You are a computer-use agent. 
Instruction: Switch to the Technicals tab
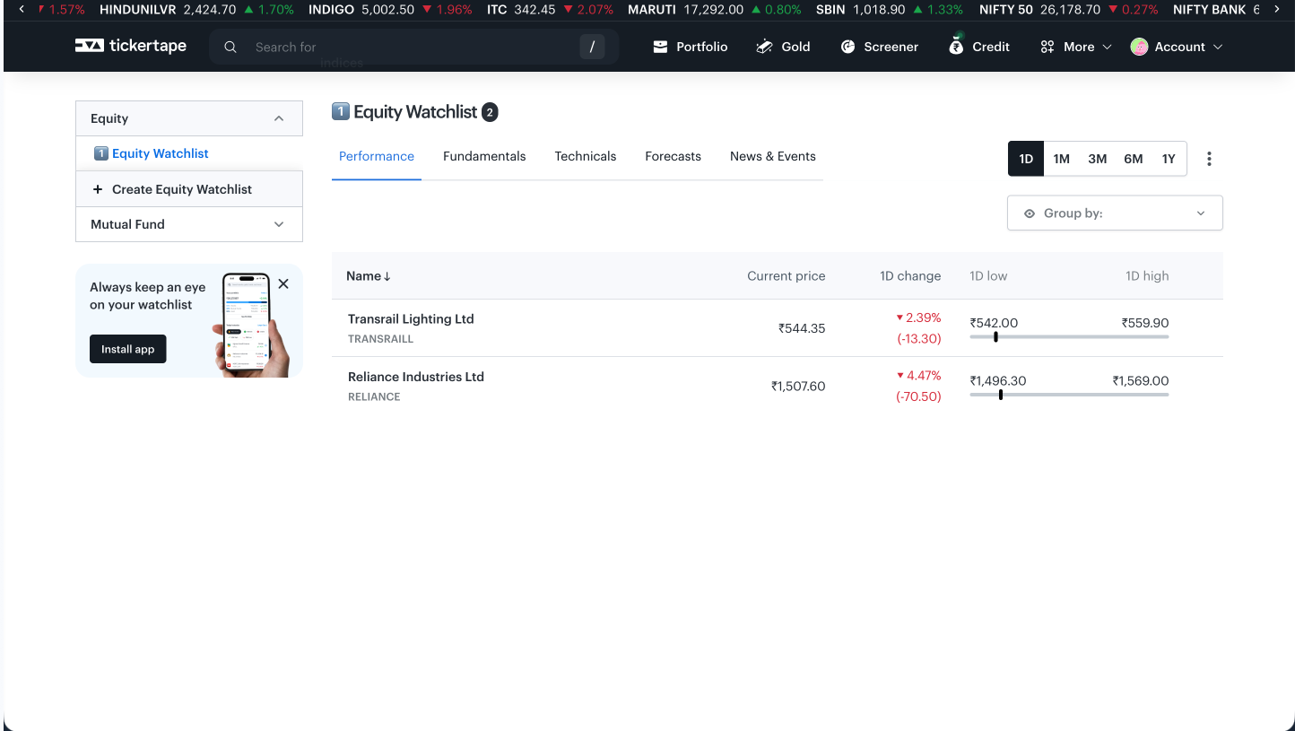coord(585,156)
